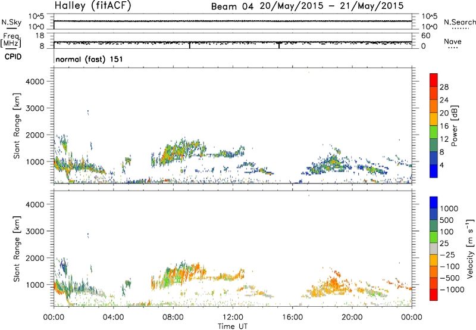Click the '3000' range tick in power panel
The height and width of the screenshot is (330, 476).
(35, 108)
